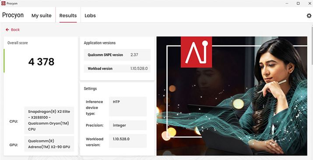Click the Overall score heading
This screenshot has height=160, width=313.
18,43
